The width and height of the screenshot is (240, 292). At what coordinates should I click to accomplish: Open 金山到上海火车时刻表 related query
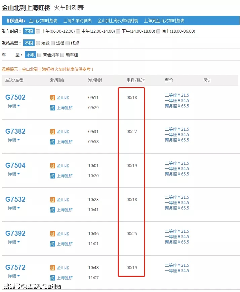[118, 21]
